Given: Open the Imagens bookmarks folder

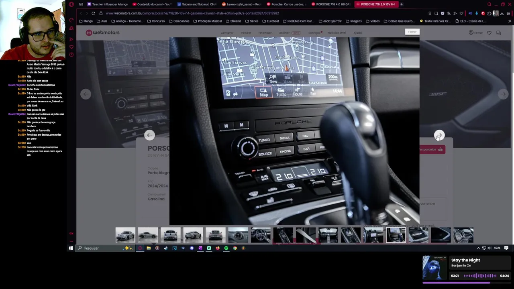Looking at the screenshot, I should tap(353, 21).
